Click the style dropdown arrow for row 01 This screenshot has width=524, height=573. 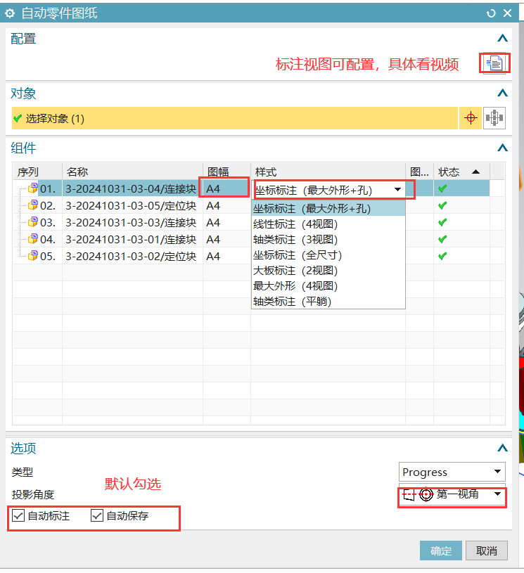(x=397, y=189)
